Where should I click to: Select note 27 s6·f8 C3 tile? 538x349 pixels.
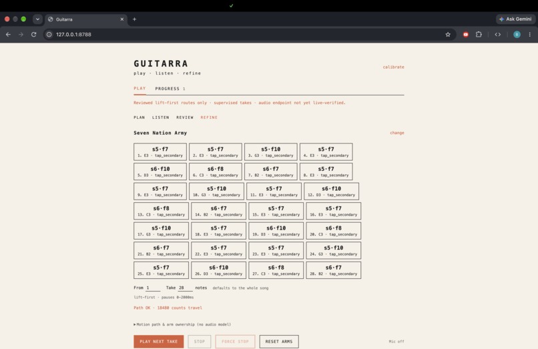pos(276,270)
